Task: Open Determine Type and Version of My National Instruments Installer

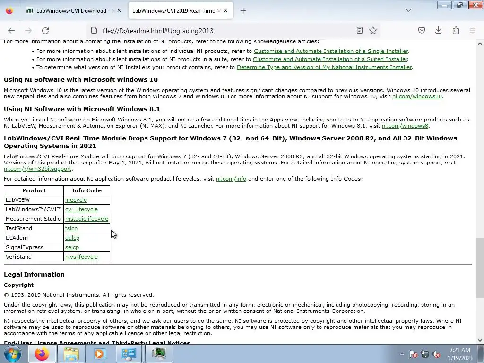Action: [x=324, y=67]
